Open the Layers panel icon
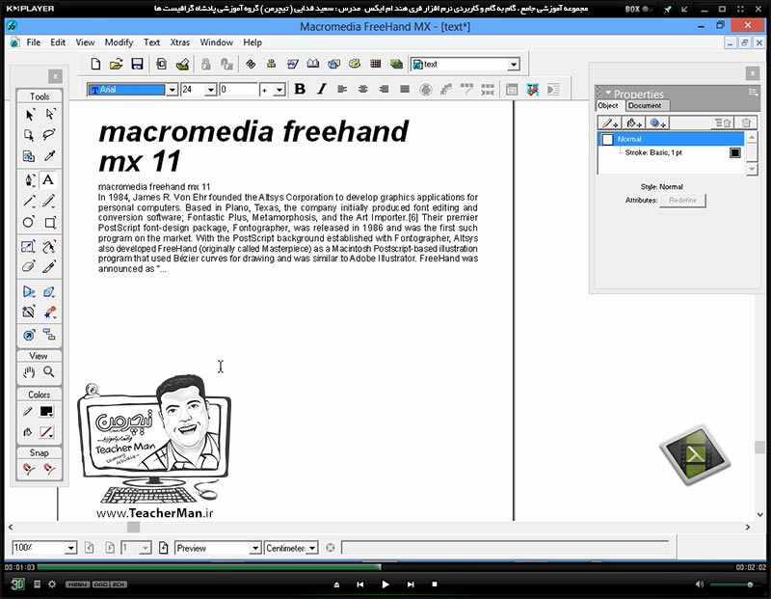771x599 pixels. click(396, 64)
